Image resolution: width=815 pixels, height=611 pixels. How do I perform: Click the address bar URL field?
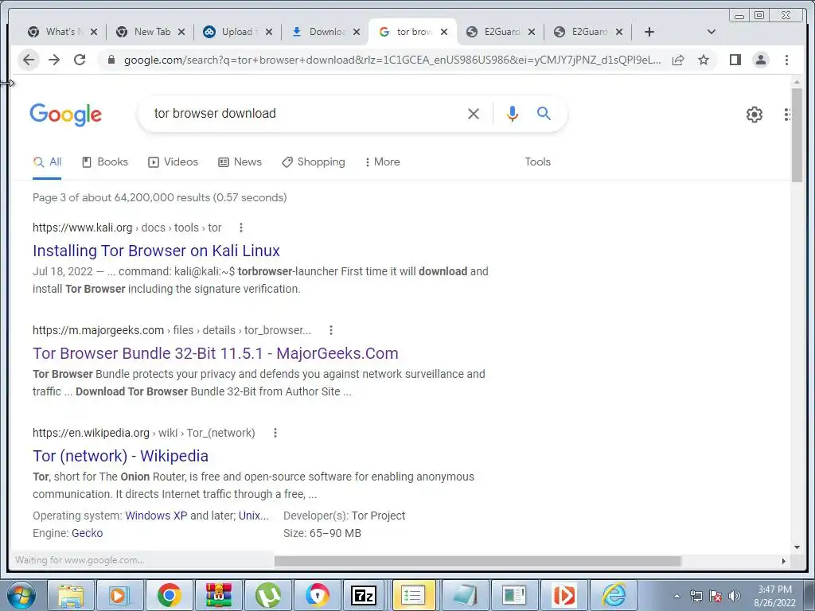pyautogui.click(x=392, y=60)
